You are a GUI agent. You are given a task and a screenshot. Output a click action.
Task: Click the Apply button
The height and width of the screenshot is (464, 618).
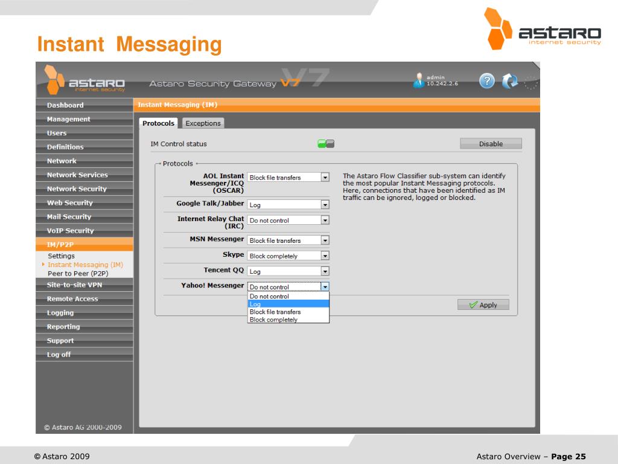[483, 304]
